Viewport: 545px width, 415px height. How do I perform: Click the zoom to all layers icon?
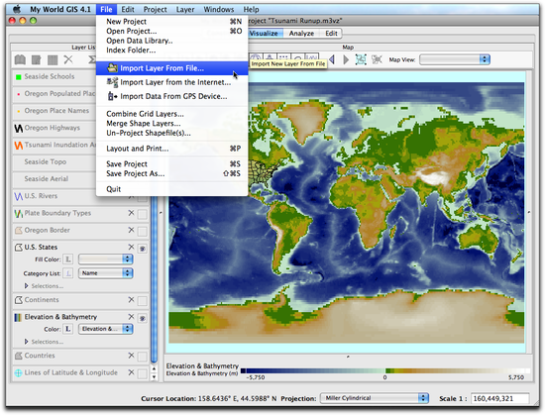(x=361, y=59)
